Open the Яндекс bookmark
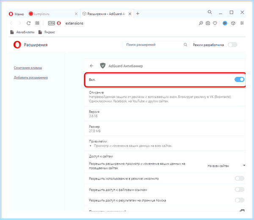This screenshot has width=254, height=220. [47, 32]
